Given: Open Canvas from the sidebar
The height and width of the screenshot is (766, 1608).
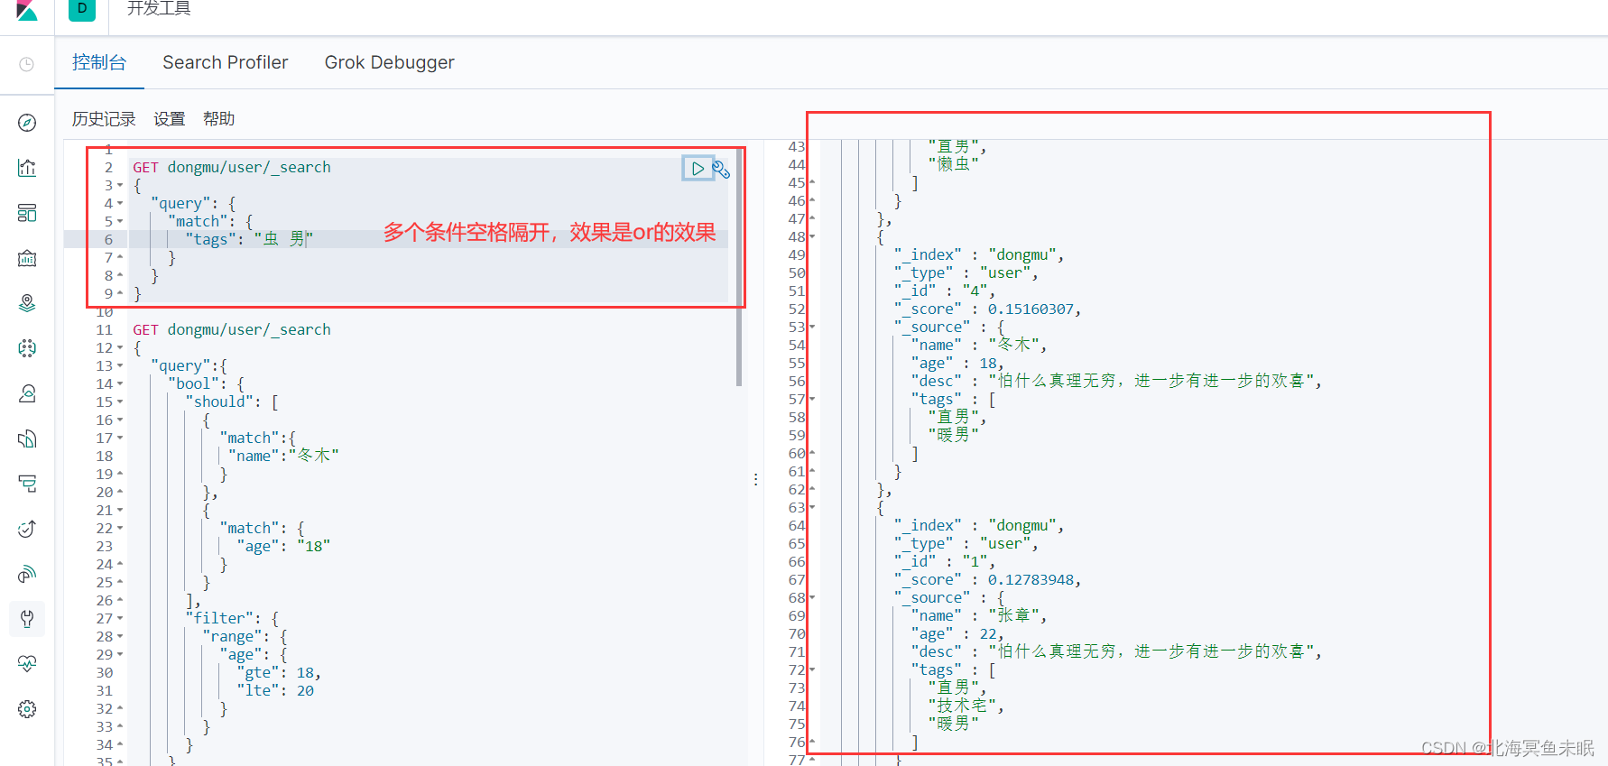Looking at the screenshot, I should click(x=27, y=258).
